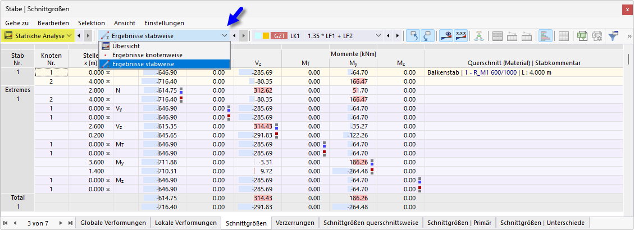Select My value -264.48 in extremes row
Image resolution: width=634 pixels, height=230 pixels.
pyautogui.click(x=353, y=170)
